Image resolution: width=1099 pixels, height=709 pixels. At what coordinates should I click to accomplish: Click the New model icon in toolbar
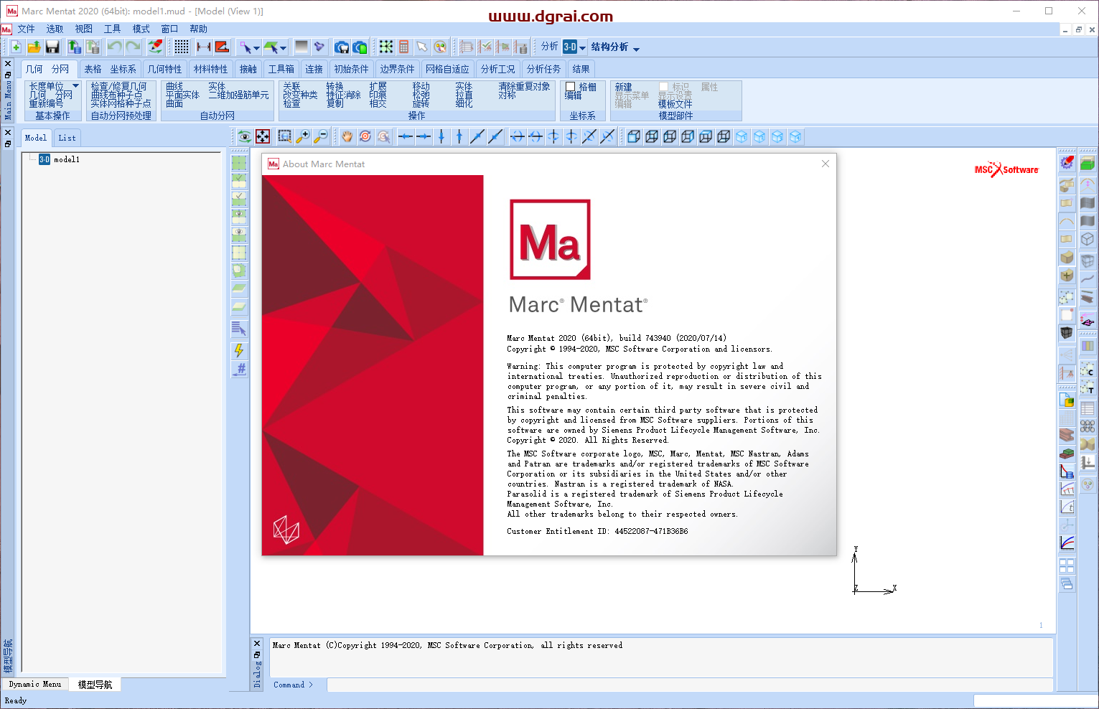(15, 47)
